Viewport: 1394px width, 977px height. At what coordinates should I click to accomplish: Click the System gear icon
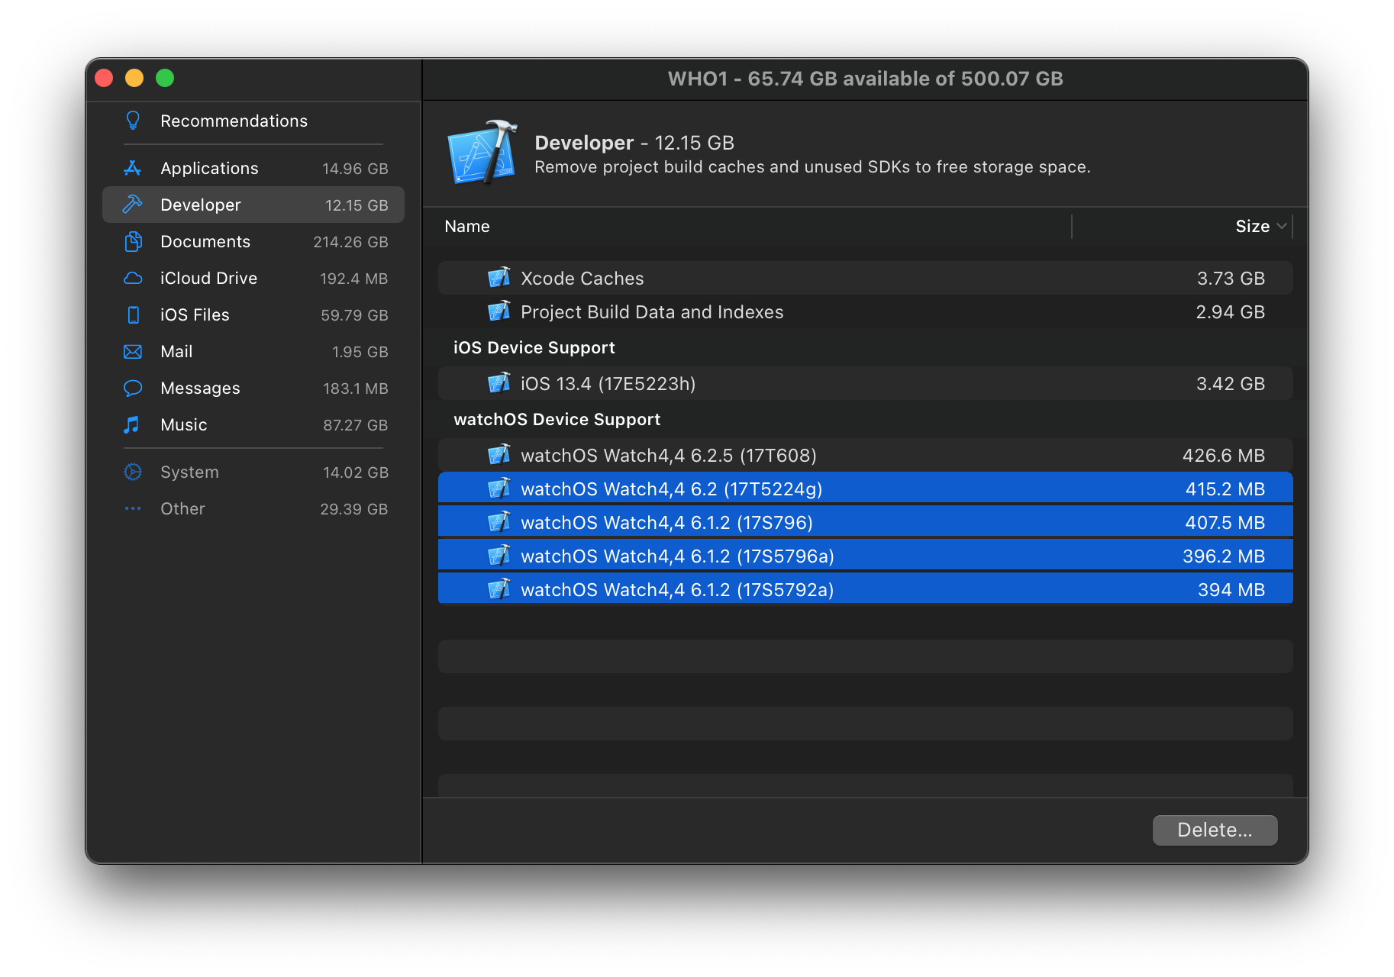(x=133, y=472)
